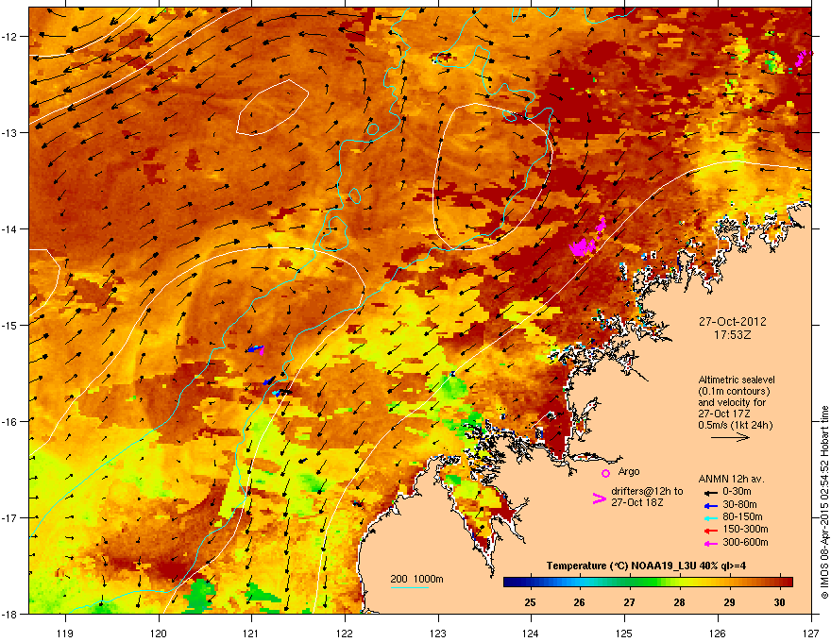831x642 pixels.
Task: Click the ANMN 12h av. heading
Action: 731,479
